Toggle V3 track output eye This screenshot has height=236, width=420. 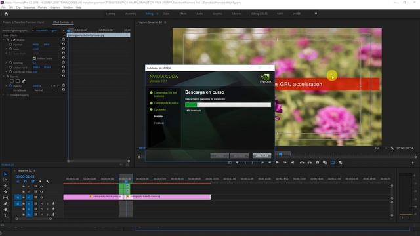tap(41, 186)
